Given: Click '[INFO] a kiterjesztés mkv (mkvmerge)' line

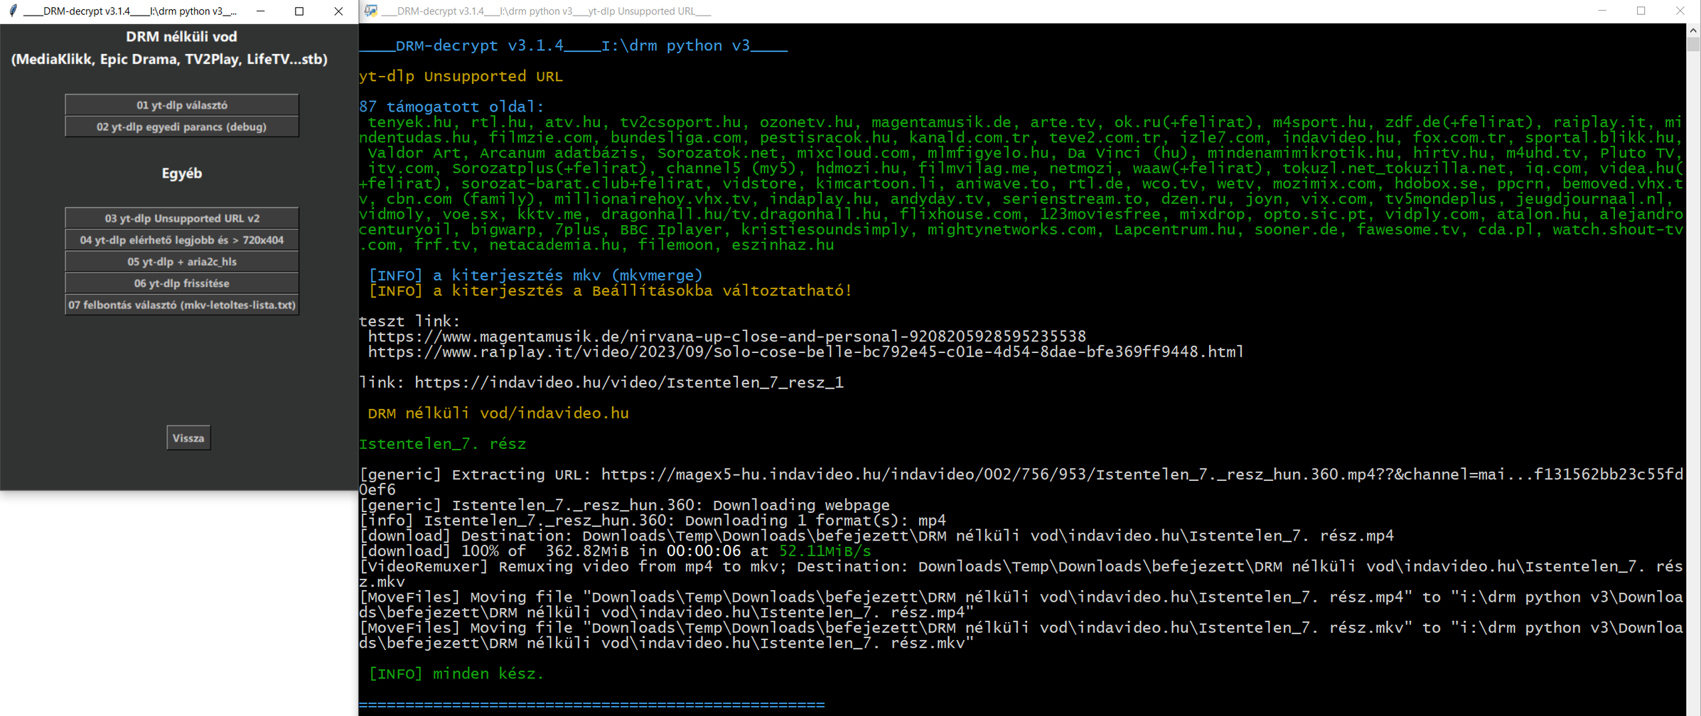Looking at the screenshot, I should pos(535,276).
